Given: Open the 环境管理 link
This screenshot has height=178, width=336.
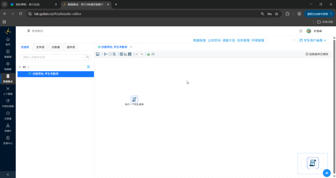Looking at the screenshot, I should 258,40.
